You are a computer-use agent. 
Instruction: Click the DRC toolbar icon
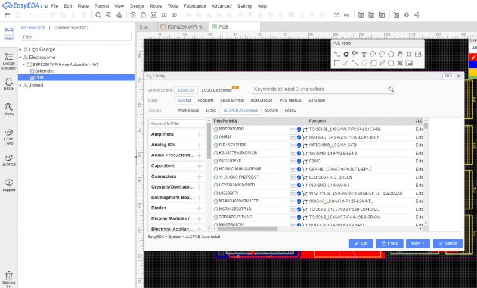pyautogui.click(x=346, y=15)
